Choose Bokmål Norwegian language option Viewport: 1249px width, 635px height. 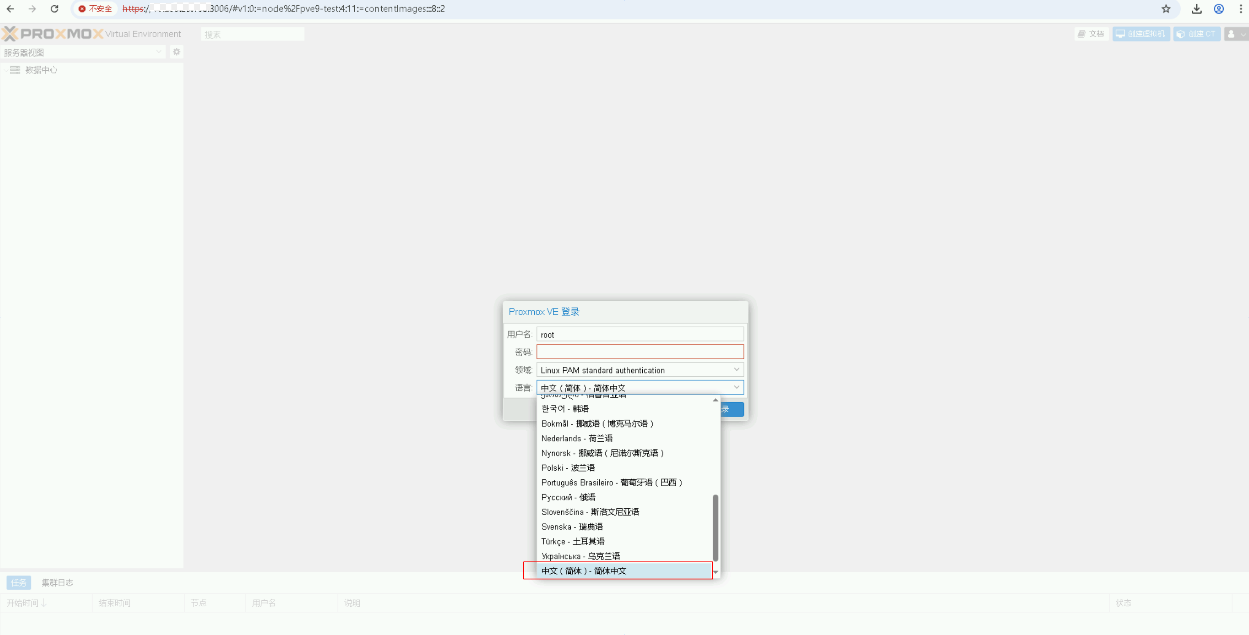click(x=625, y=423)
